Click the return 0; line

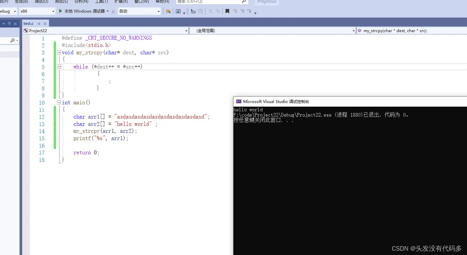click(86, 152)
